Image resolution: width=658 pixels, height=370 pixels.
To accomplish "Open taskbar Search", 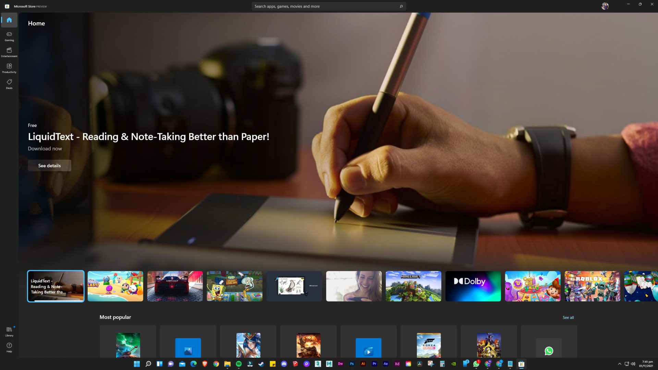I will click(x=148, y=364).
